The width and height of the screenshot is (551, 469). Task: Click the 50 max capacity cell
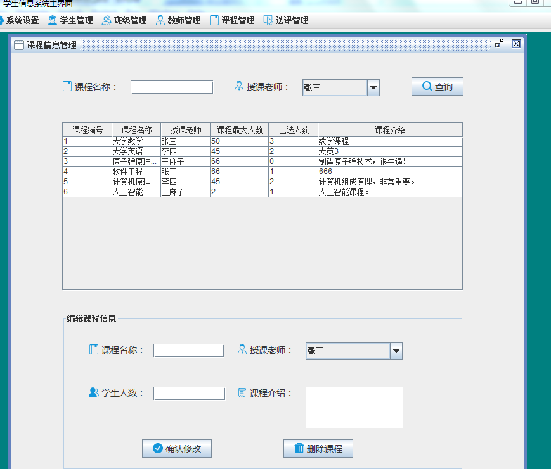[x=239, y=141]
